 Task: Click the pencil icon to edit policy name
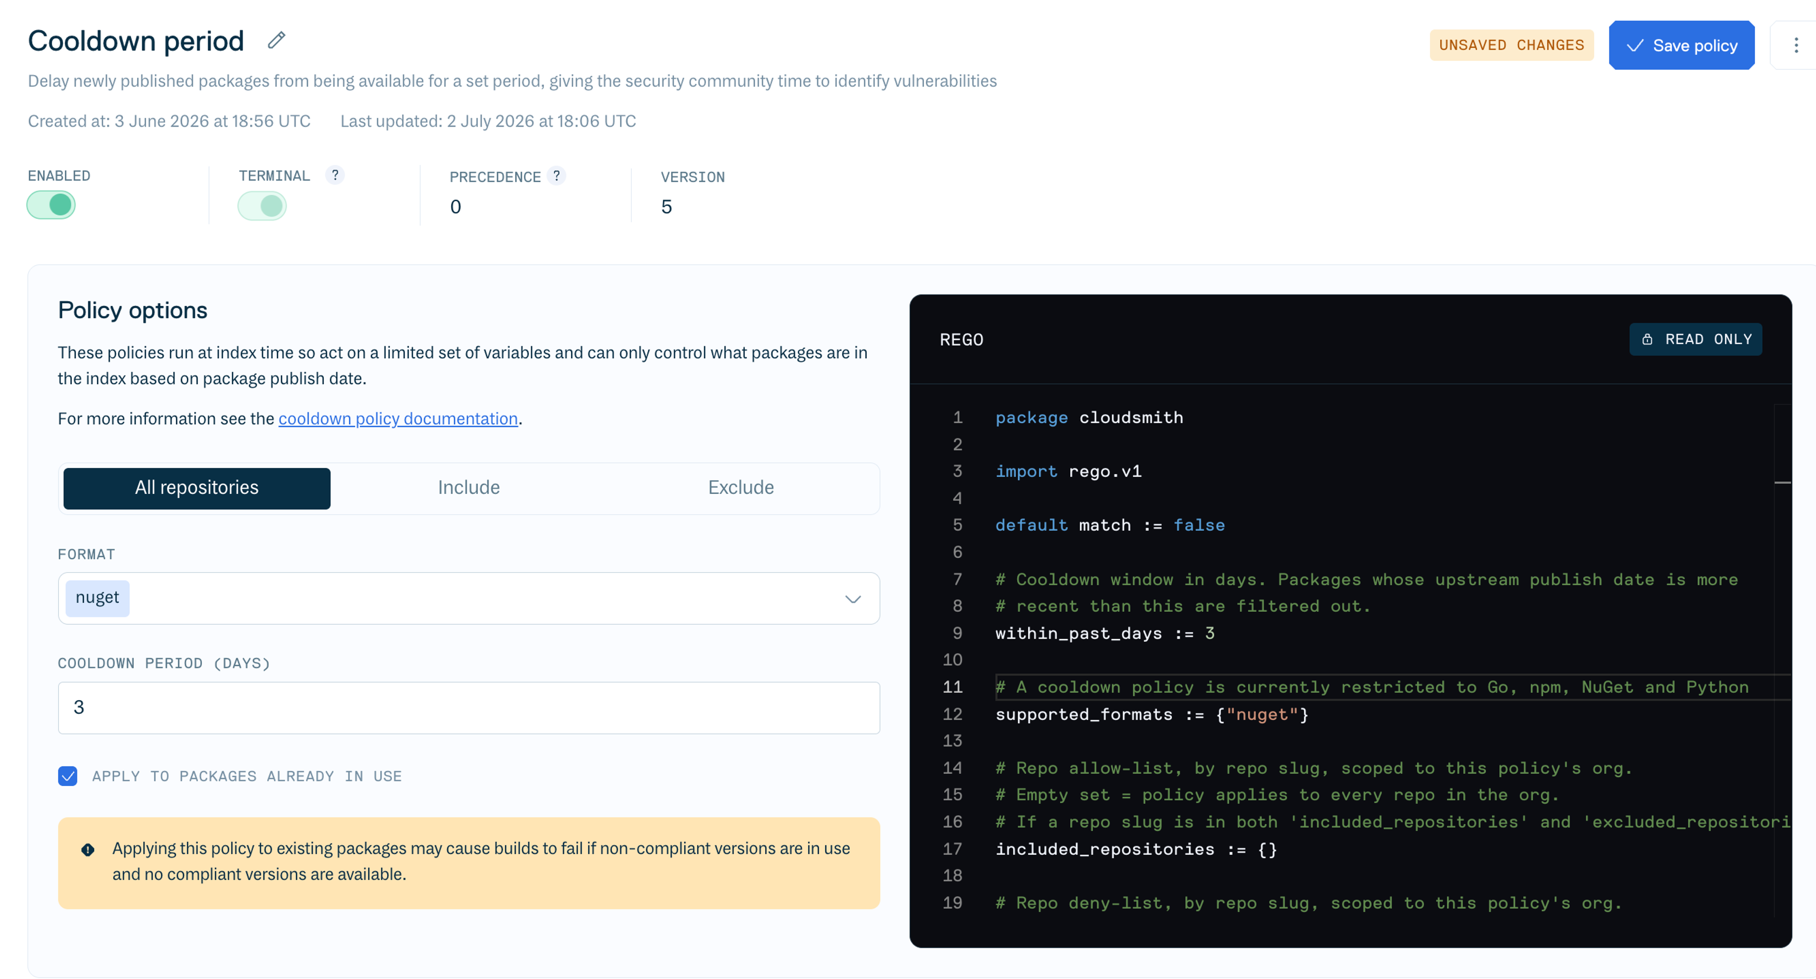(x=276, y=40)
